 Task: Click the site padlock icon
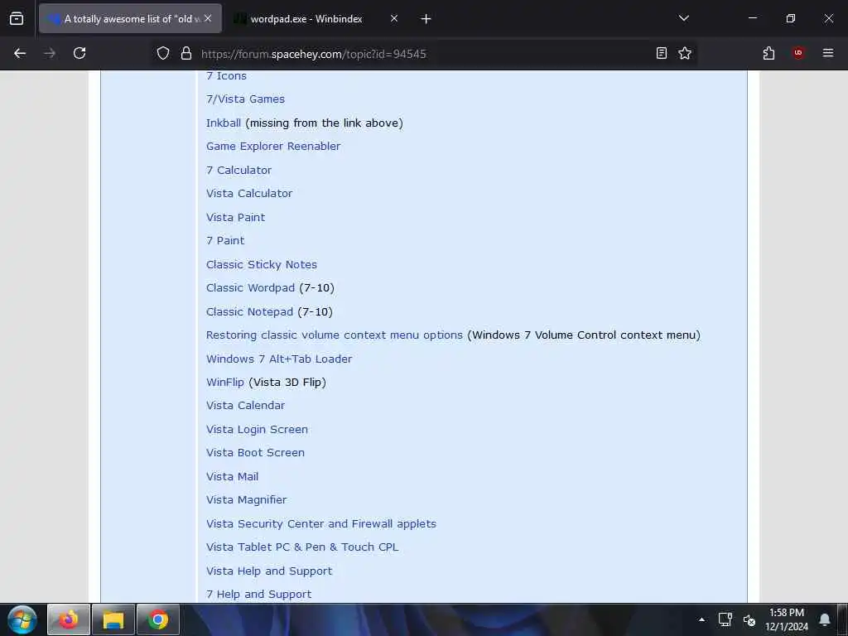[x=186, y=53]
